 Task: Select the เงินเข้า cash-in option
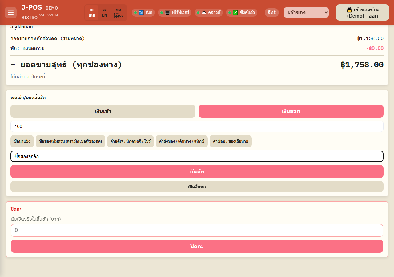(x=103, y=111)
